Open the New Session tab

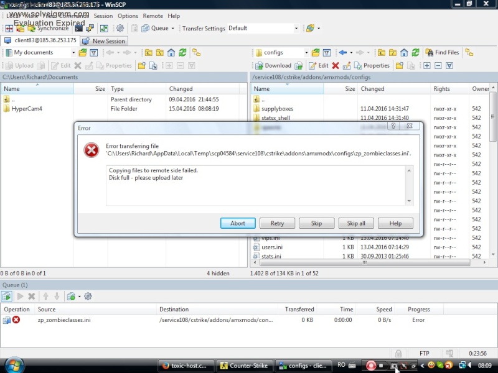[x=104, y=41]
